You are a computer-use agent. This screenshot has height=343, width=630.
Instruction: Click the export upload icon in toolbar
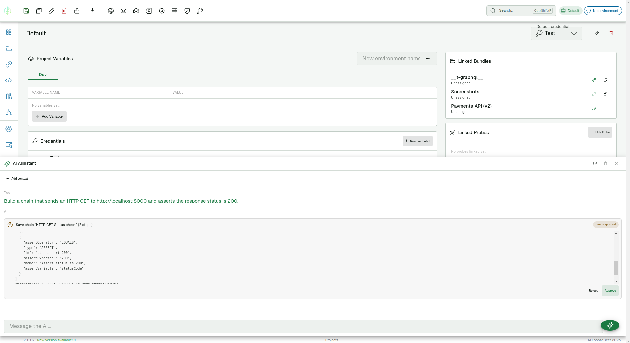click(x=77, y=11)
